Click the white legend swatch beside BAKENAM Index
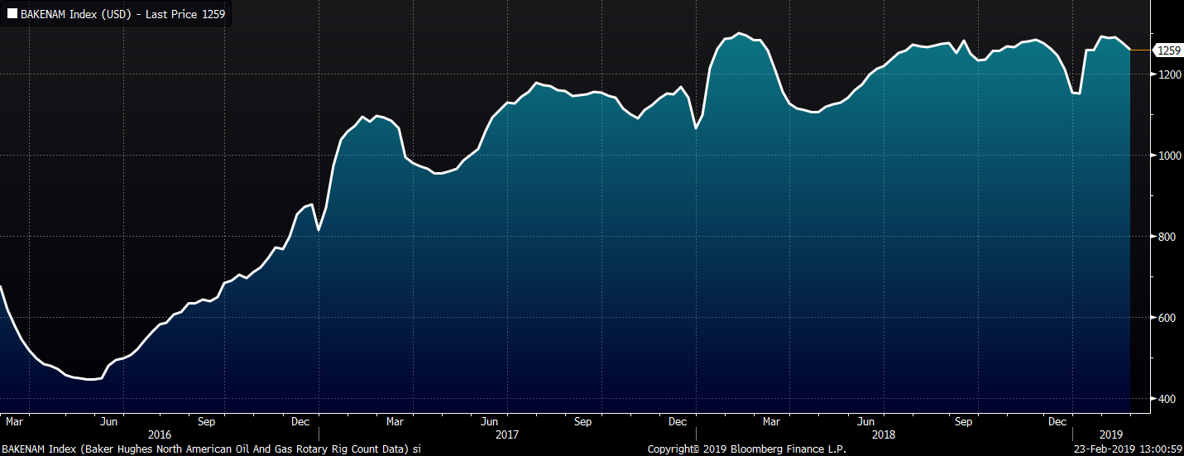 pos(12,14)
